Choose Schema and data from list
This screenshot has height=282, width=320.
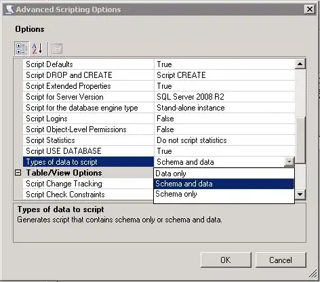tap(224, 184)
